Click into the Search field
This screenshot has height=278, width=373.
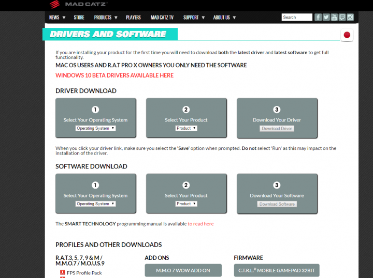point(296,17)
